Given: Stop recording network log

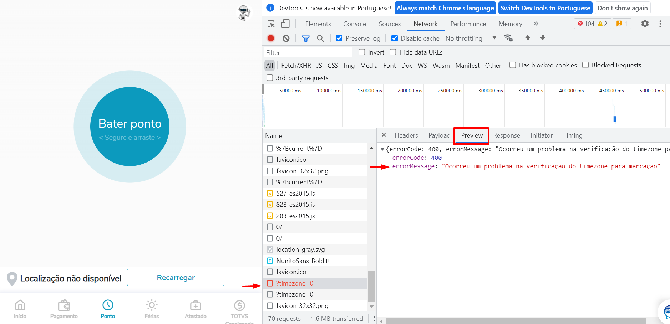Looking at the screenshot, I should [271, 38].
